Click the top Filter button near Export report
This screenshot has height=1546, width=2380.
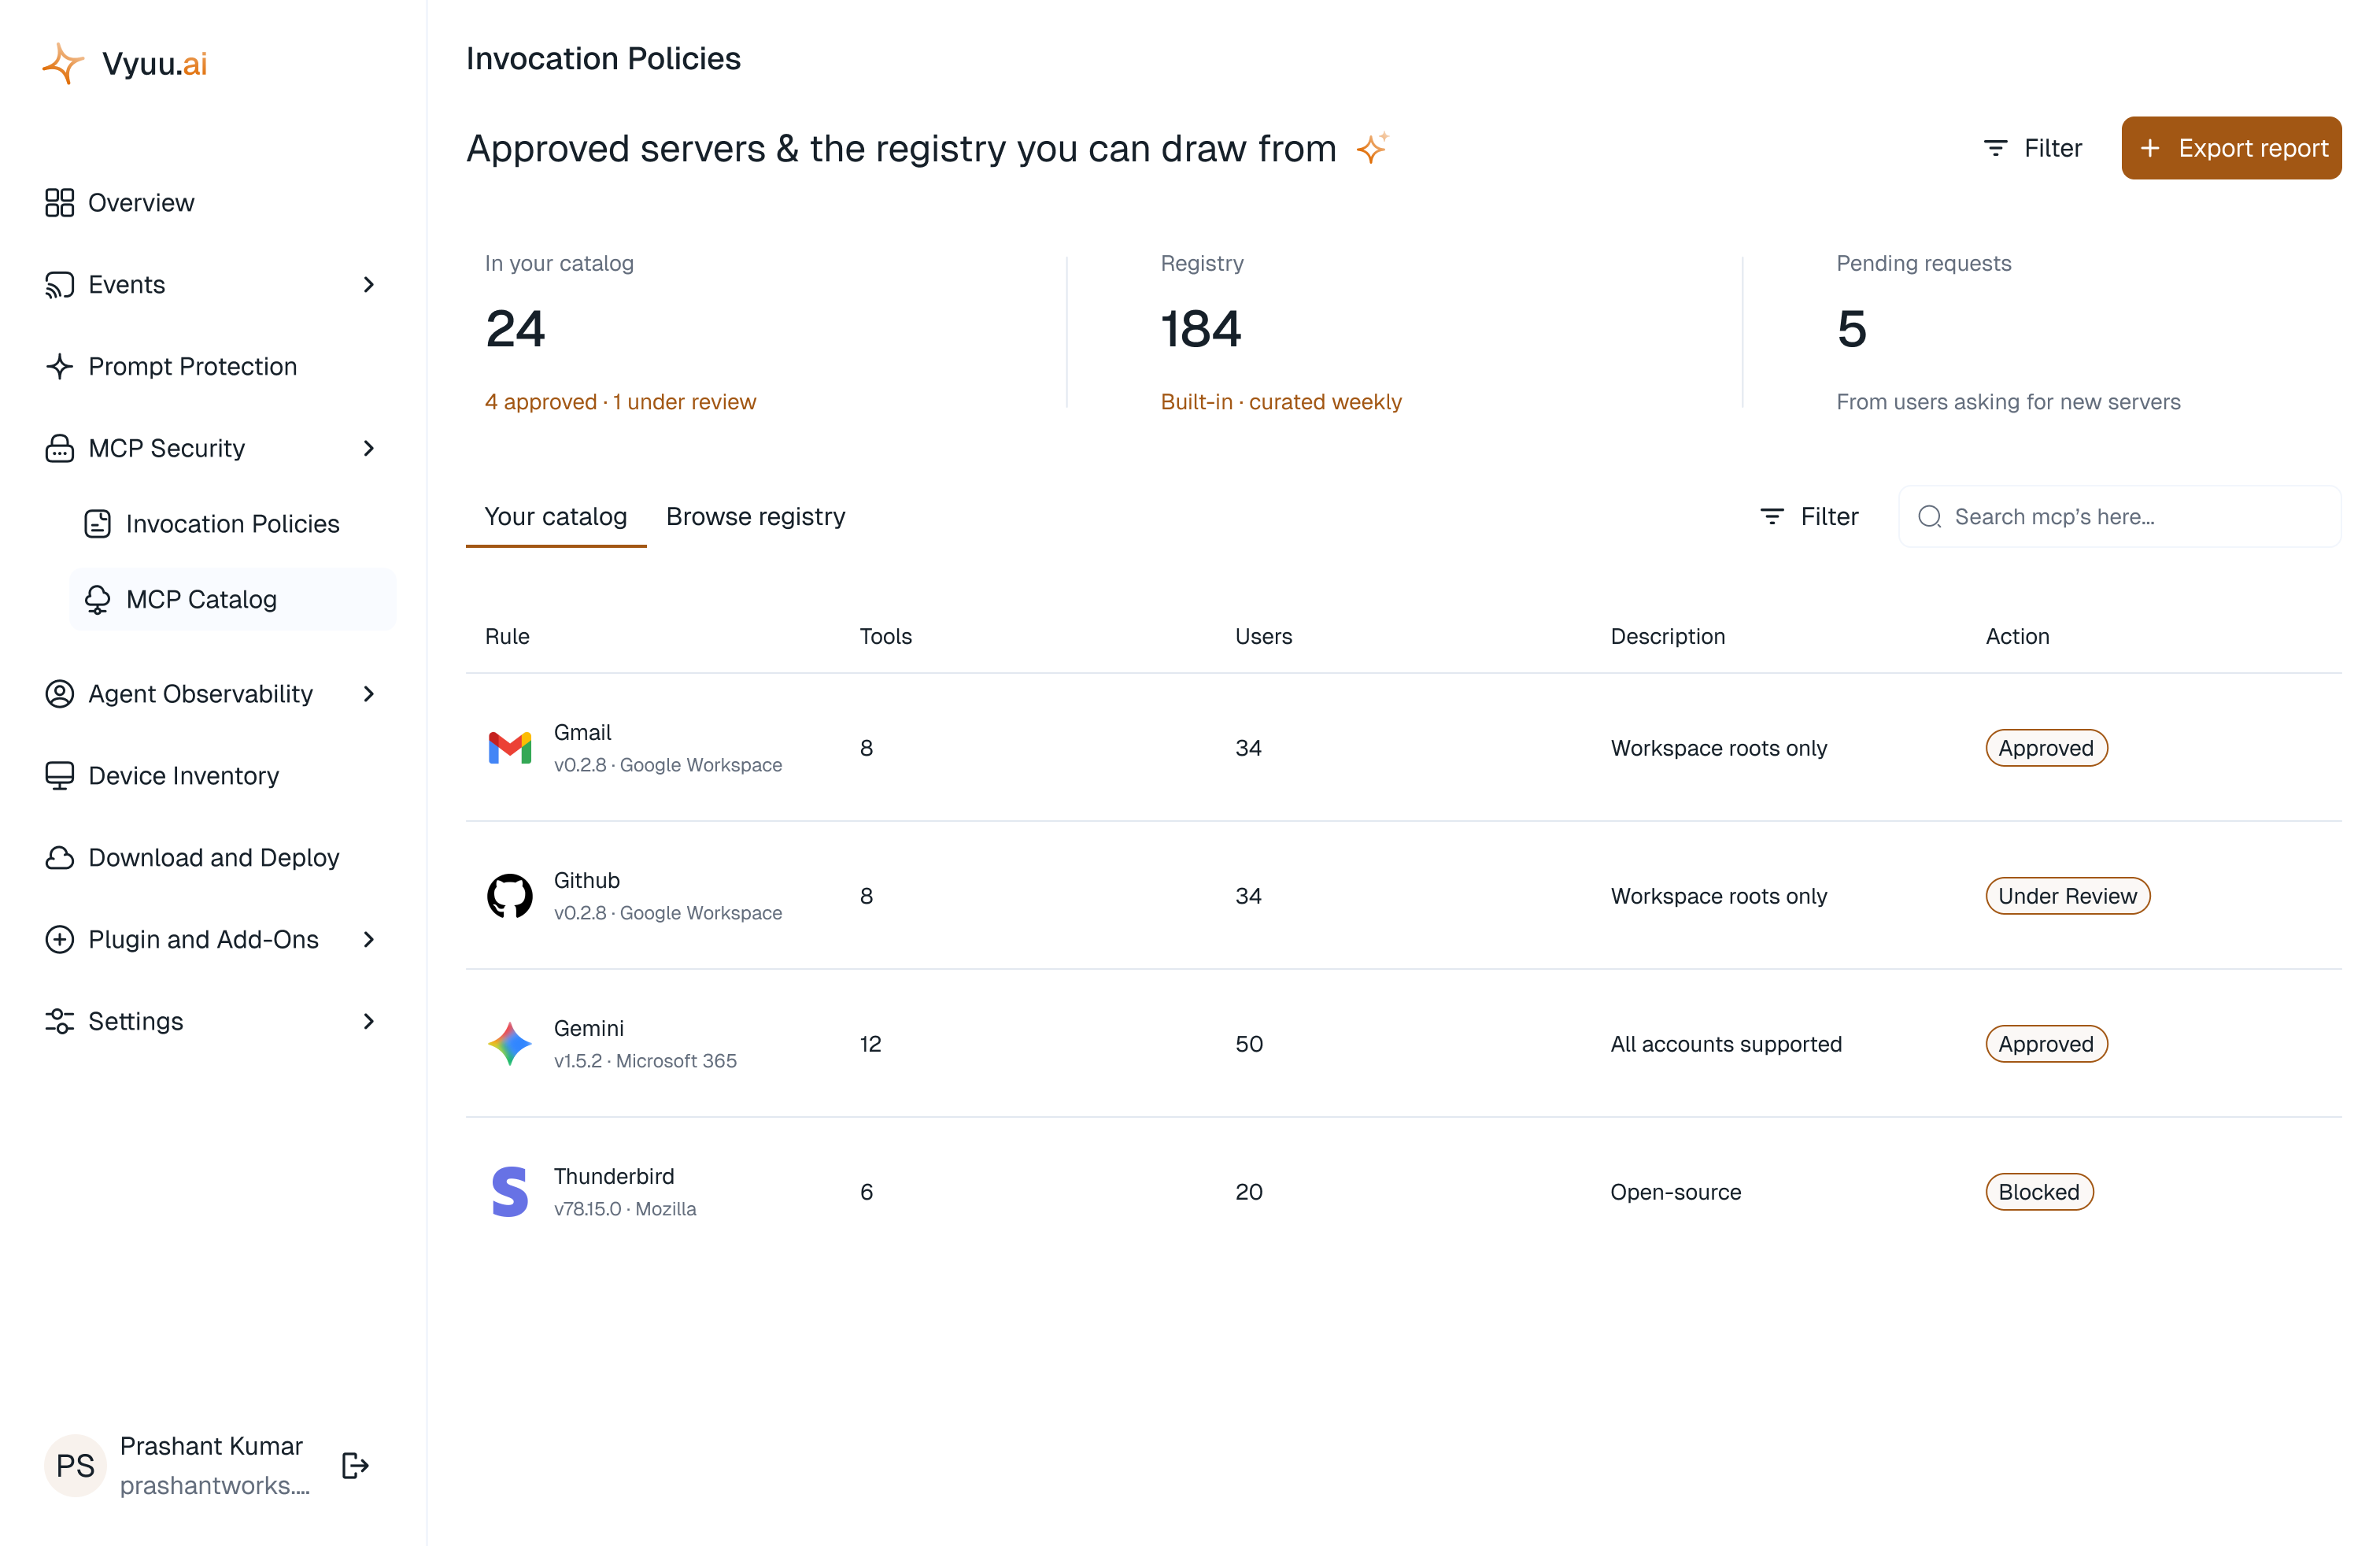(x=2032, y=147)
